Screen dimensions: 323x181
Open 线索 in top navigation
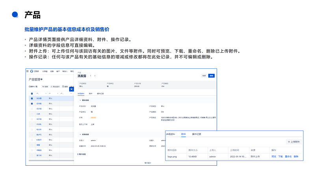click(52, 71)
